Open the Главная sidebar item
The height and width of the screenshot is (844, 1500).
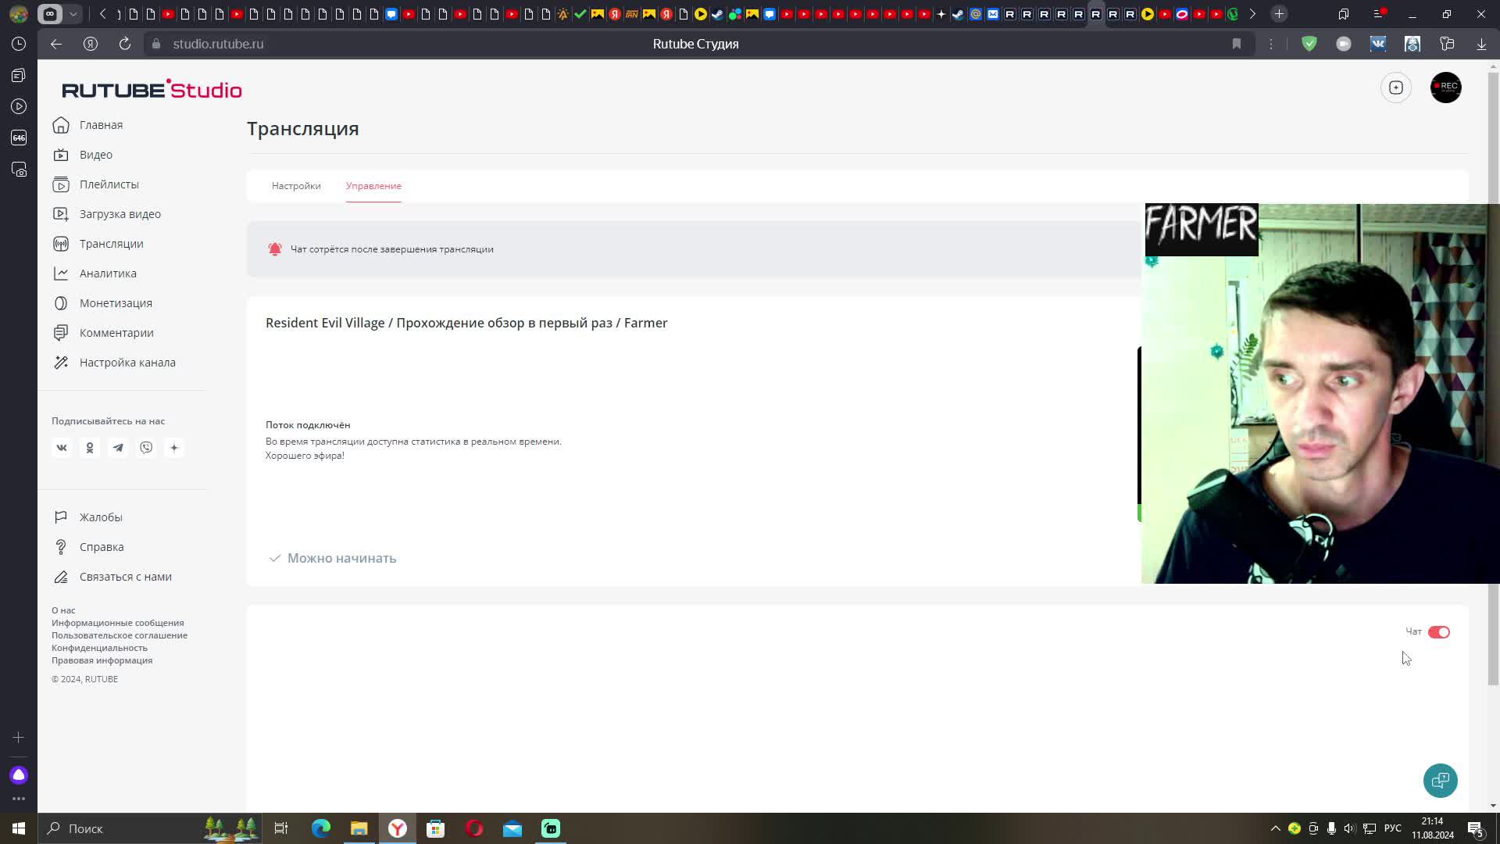[x=88, y=125]
